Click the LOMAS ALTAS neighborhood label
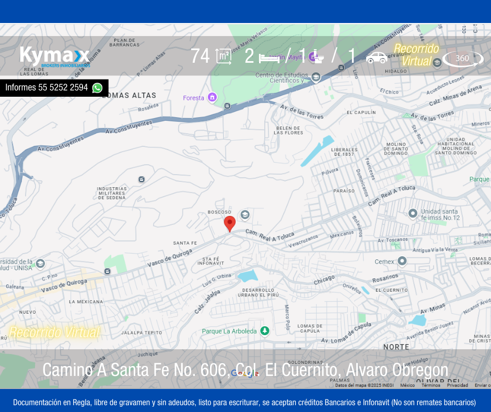Screen dimensions: 491x412 point(129,95)
